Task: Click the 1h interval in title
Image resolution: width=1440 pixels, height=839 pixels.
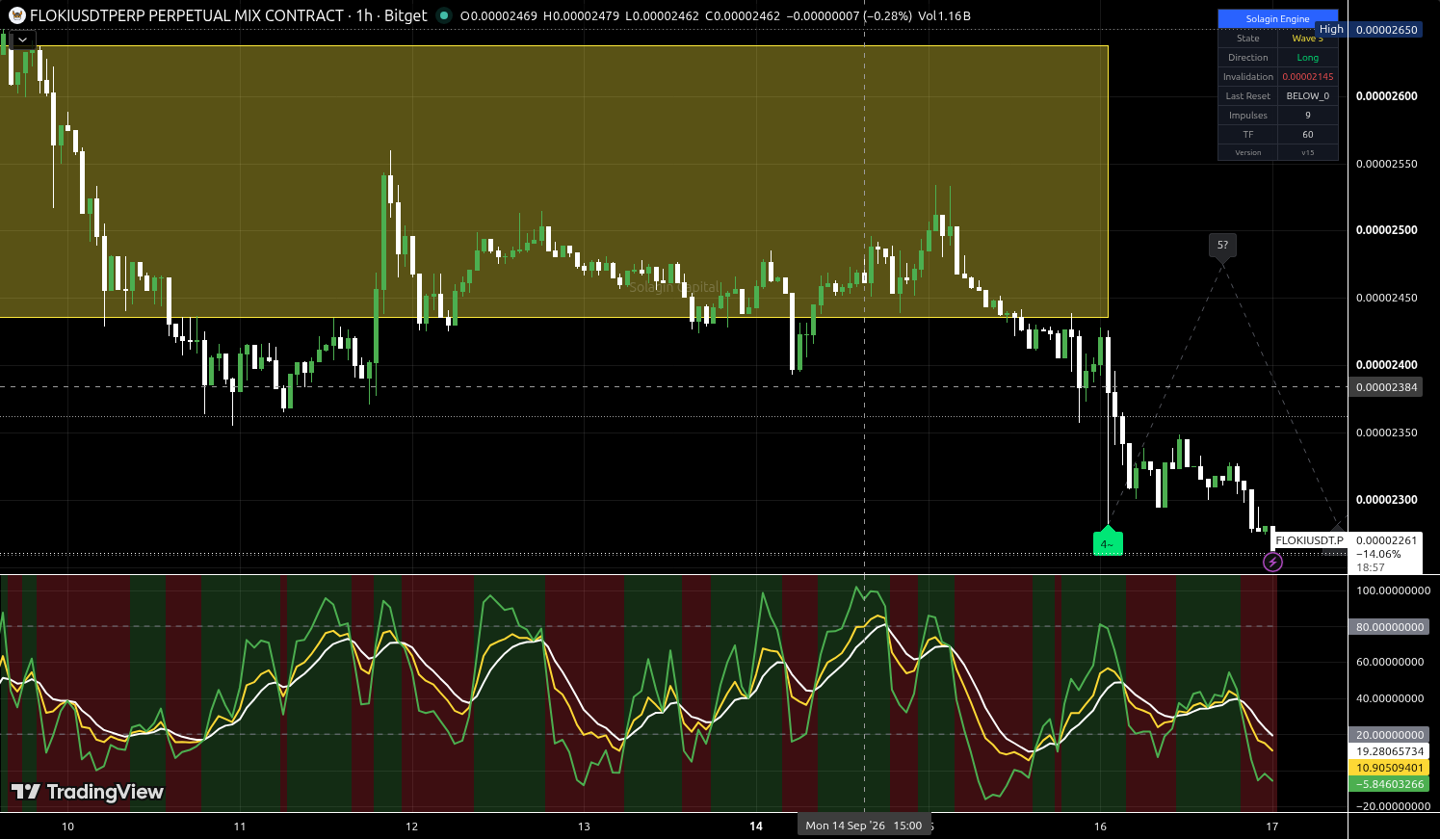Action: click(x=364, y=15)
